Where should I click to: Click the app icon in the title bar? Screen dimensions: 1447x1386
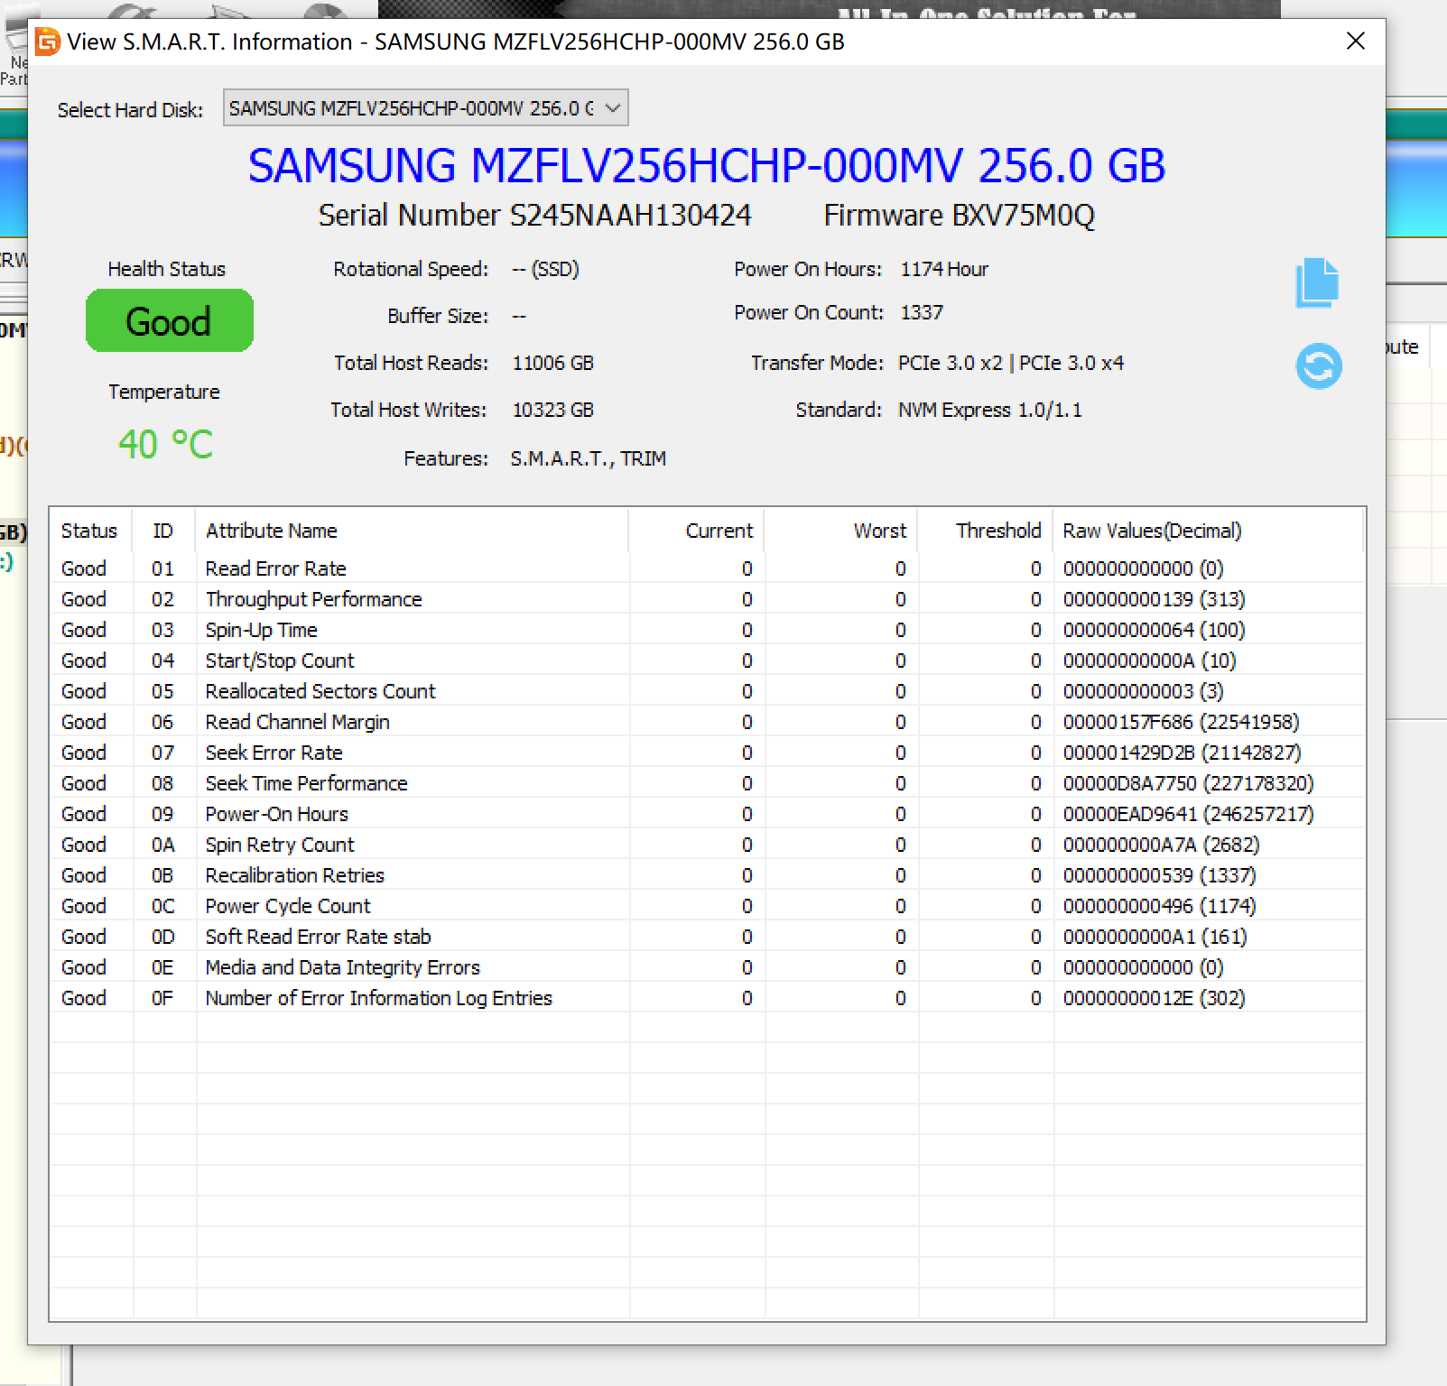pyautogui.click(x=47, y=42)
